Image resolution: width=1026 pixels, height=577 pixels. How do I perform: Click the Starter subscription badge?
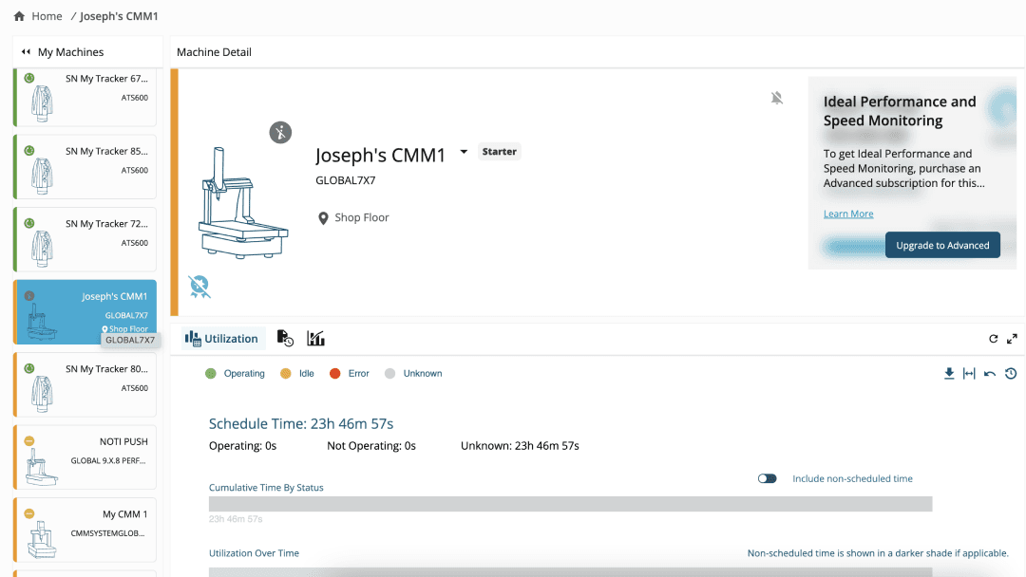click(500, 152)
